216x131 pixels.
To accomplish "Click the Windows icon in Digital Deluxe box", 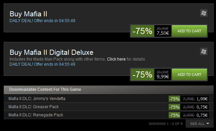I will coord(204,51).
